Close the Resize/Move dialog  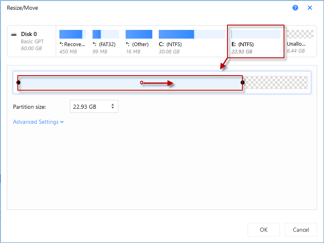pyautogui.click(x=310, y=8)
